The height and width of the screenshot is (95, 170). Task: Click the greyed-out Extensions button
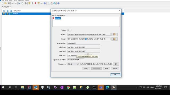pos(97,69)
